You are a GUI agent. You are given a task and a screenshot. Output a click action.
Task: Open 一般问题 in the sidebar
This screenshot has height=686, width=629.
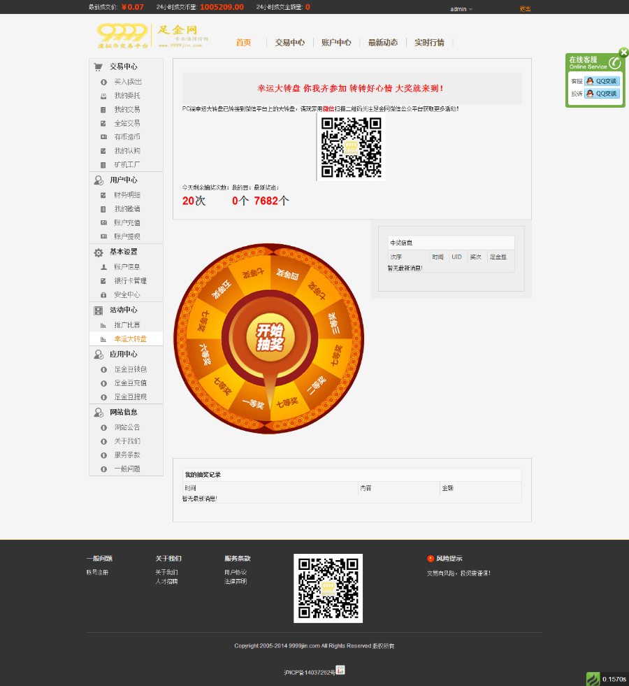point(127,469)
